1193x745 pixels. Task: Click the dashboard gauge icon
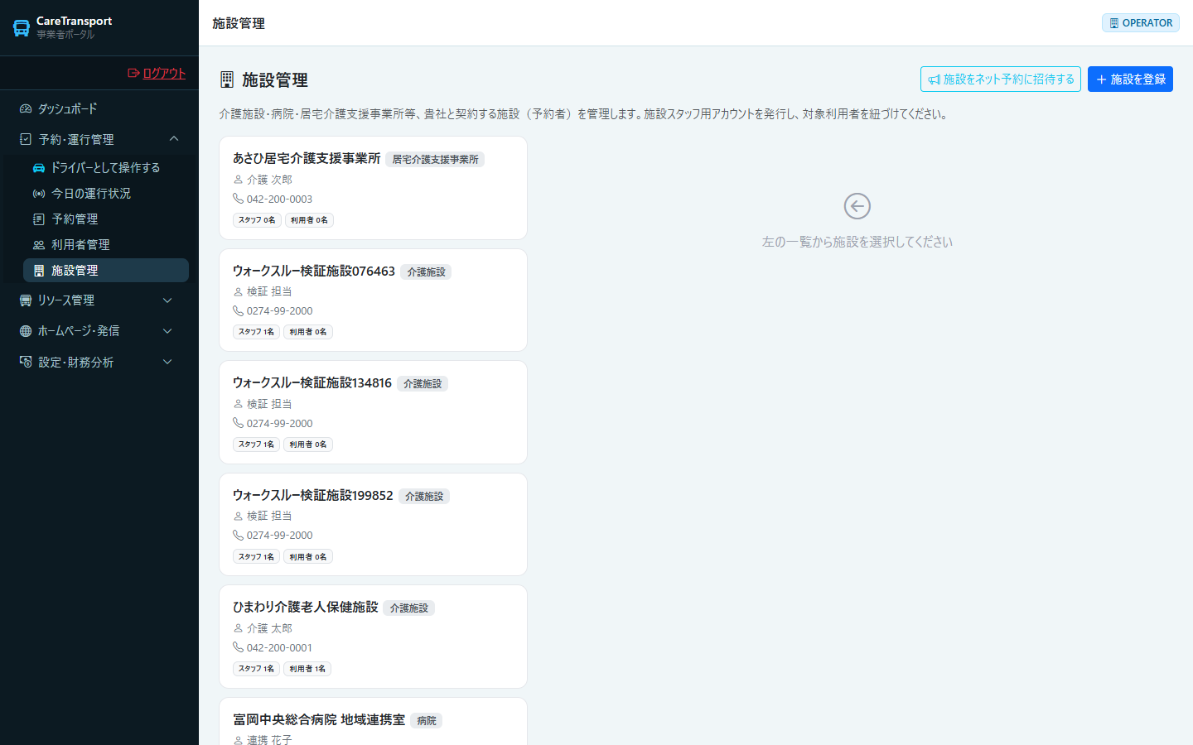pos(26,108)
